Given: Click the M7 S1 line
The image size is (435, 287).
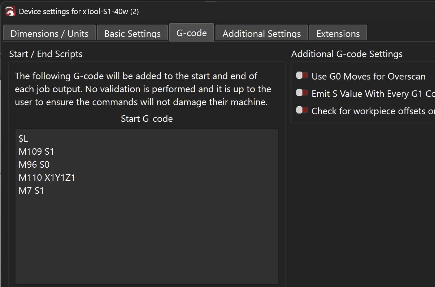Looking at the screenshot, I should (x=31, y=190).
